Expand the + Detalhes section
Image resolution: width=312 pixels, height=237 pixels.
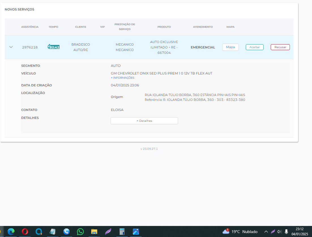pyautogui.click(x=144, y=121)
